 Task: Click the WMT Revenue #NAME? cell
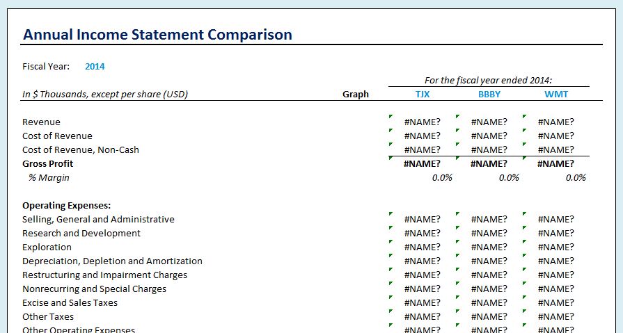(556, 122)
